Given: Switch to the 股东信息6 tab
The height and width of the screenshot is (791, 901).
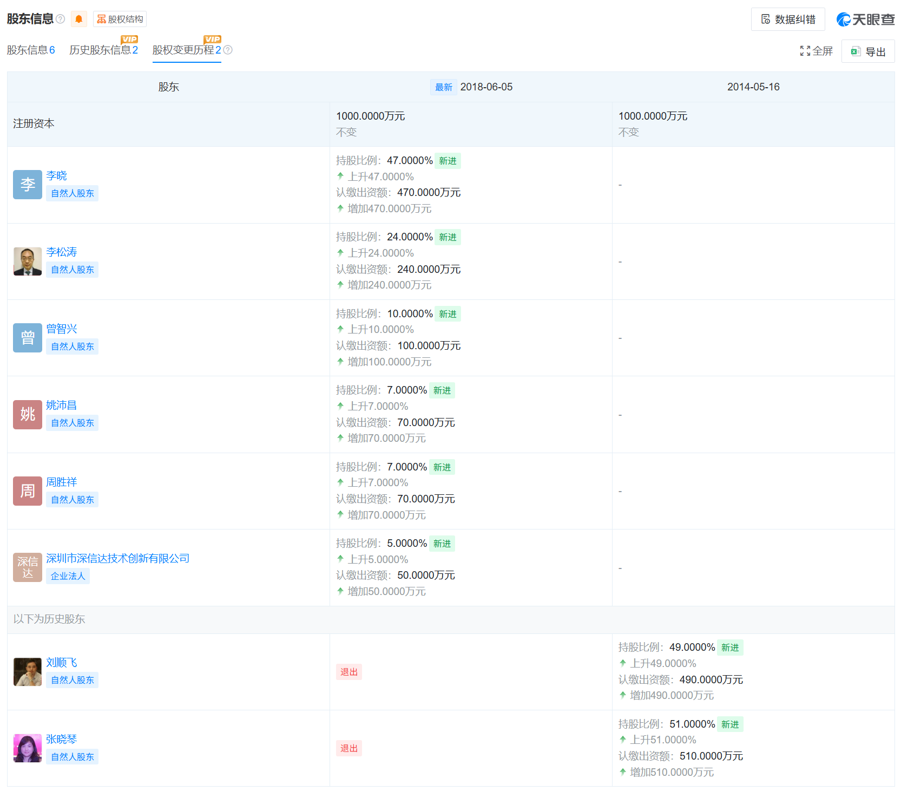Looking at the screenshot, I should [x=31, y=50].
